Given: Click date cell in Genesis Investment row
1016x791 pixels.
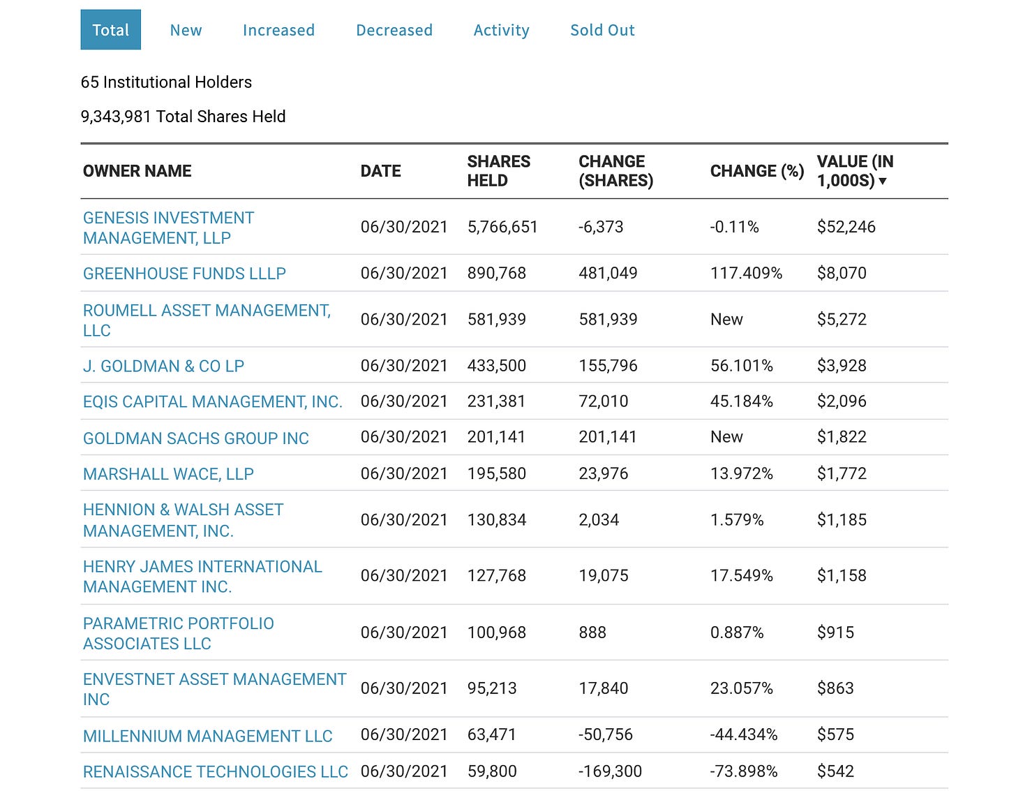Looking at the screenshot, I should [404, 227].
